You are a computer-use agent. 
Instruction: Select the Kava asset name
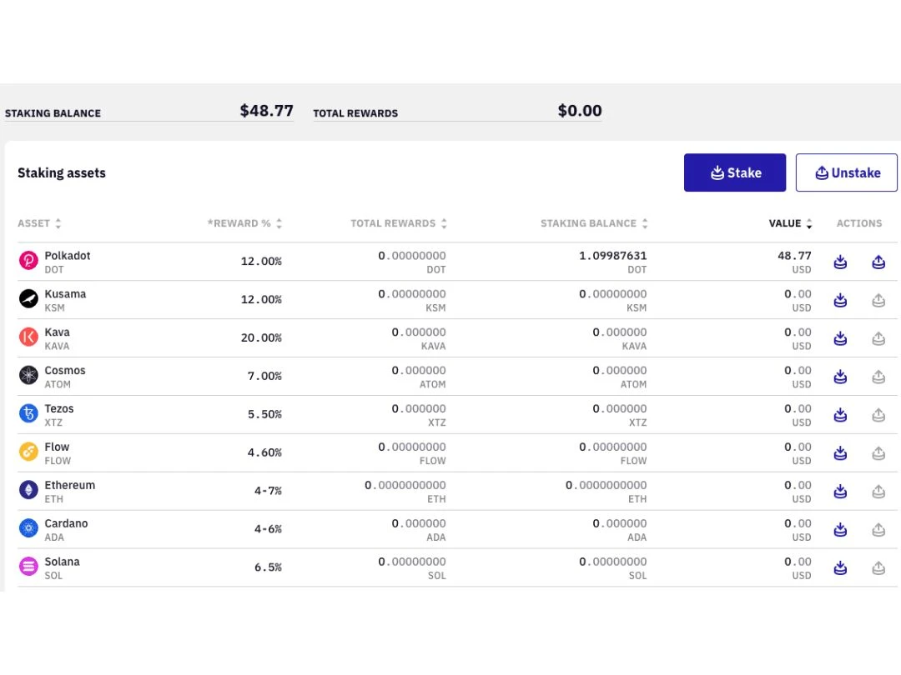coord(57,332)
